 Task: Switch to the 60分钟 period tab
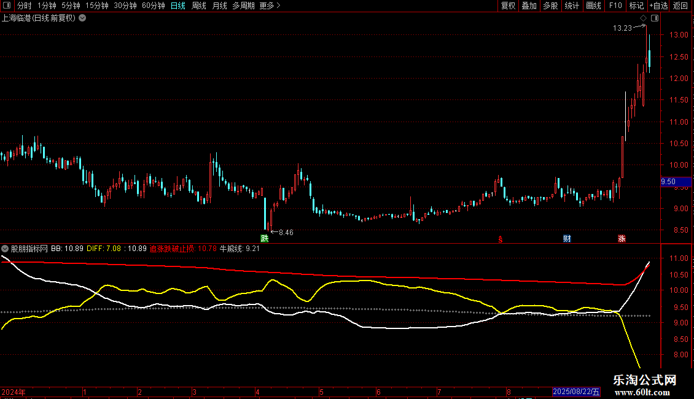point(153,6)
